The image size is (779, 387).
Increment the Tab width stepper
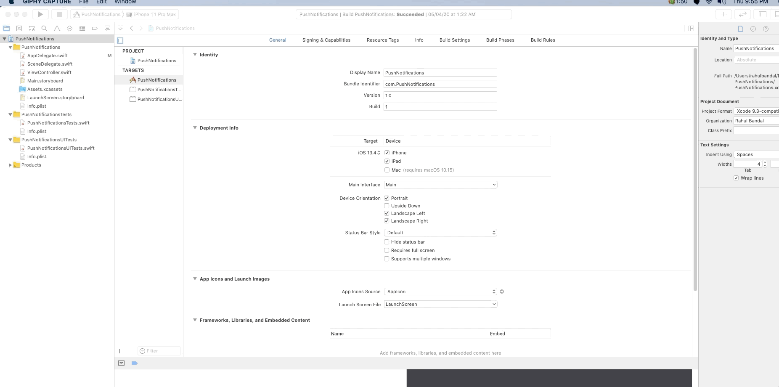point(765,162)
